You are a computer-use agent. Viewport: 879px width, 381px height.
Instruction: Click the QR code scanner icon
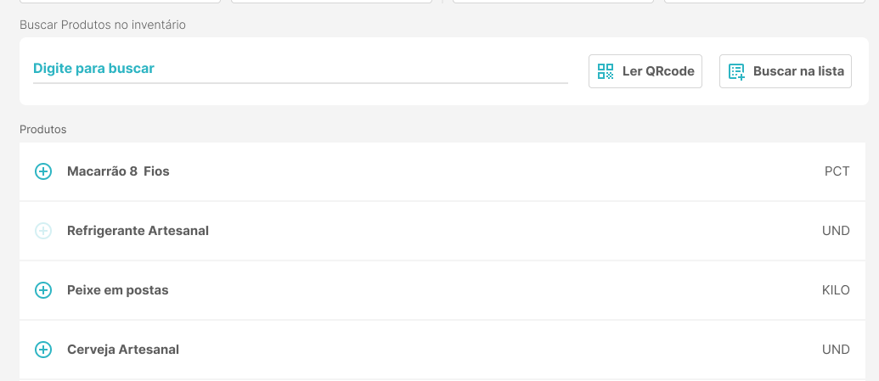[x=606, y=71]
